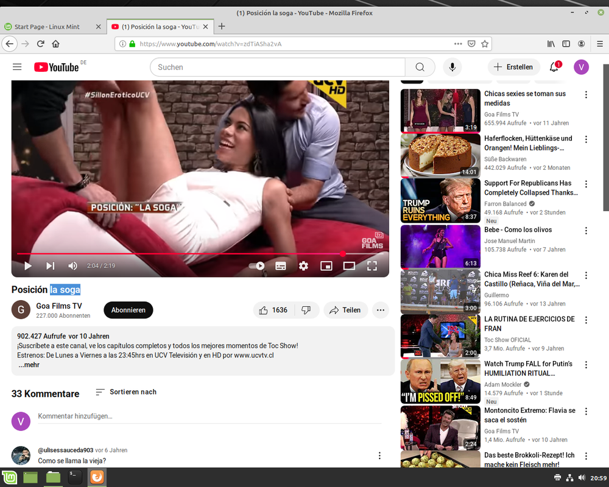Open the @ulisessauceda903 profile link
Viewport: 609px width, 487px height.
coord(66,450)
